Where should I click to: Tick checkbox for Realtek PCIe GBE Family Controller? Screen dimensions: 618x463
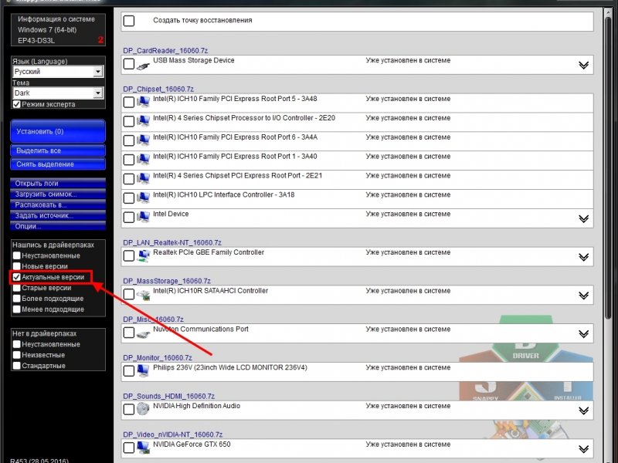[x=129, y=256]
